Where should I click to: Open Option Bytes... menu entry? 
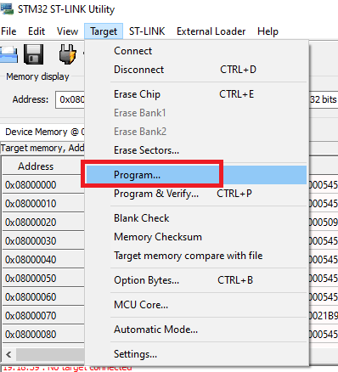(x=196, y=280)
